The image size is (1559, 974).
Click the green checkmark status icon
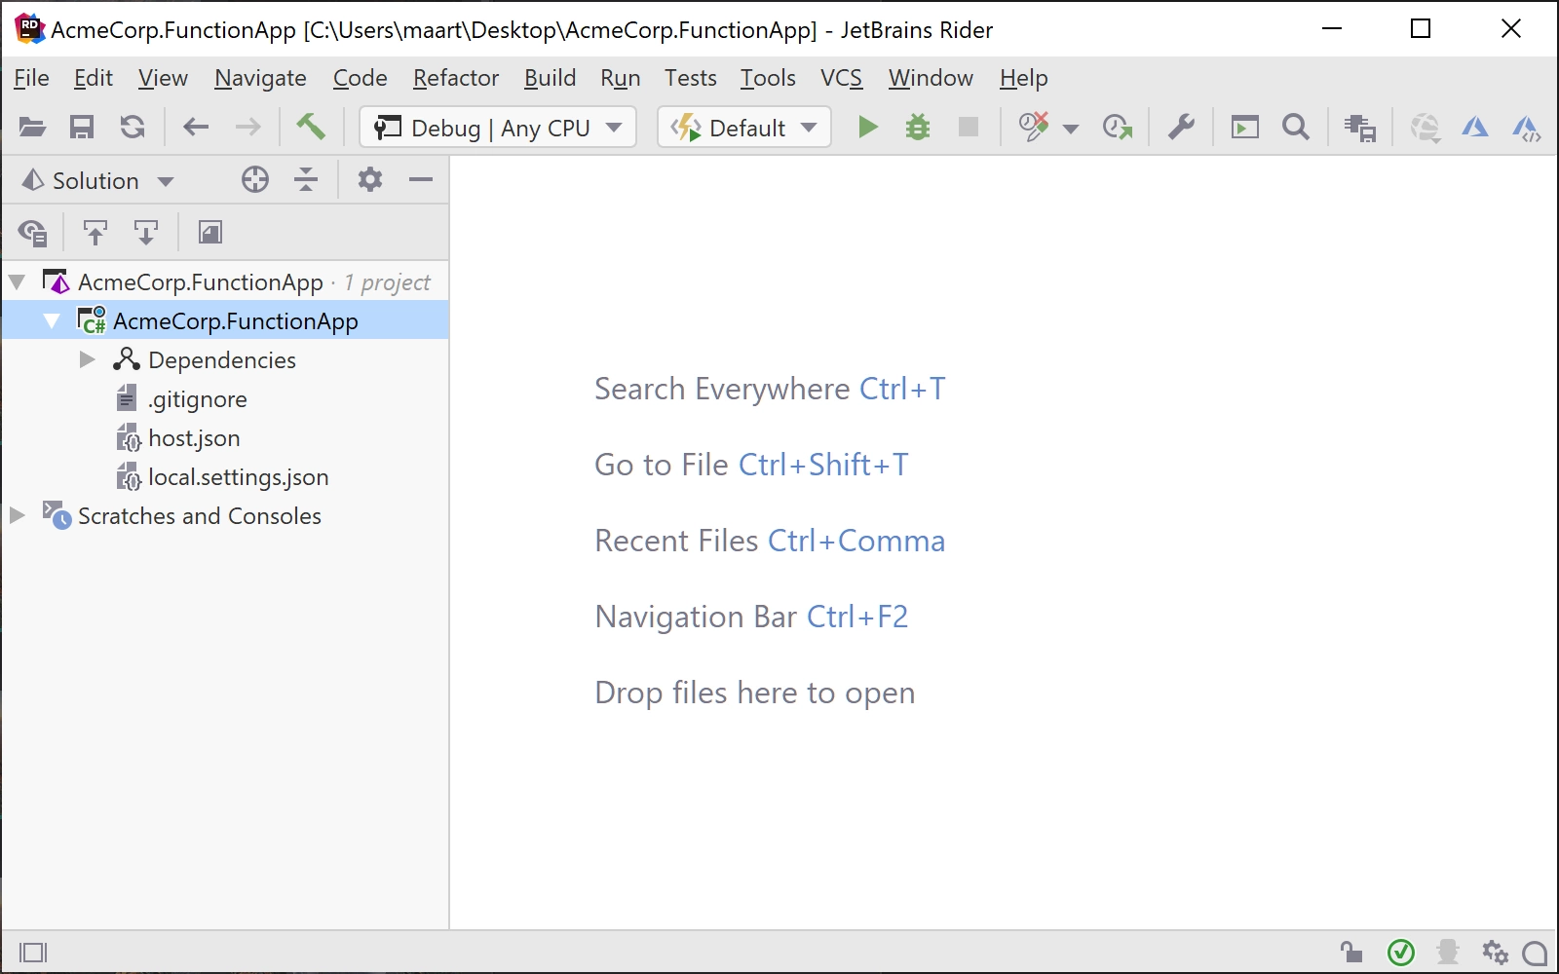(x=1401, y=952)
